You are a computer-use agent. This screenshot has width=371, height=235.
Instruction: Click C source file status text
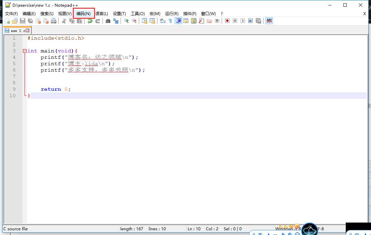click(16, 229)
